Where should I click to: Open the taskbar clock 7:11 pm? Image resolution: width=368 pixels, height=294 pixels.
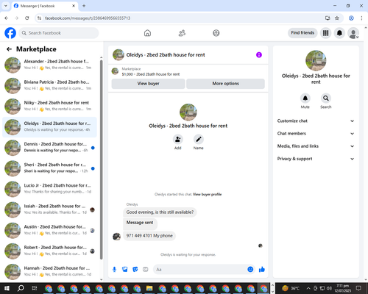(x=343, y=288)
